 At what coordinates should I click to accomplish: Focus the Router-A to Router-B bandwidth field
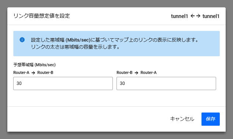[63, 83]
